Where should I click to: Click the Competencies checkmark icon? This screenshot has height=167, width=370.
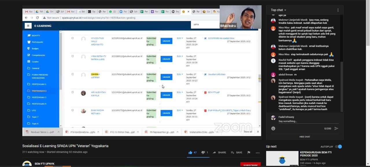click(x=29, y=55)
